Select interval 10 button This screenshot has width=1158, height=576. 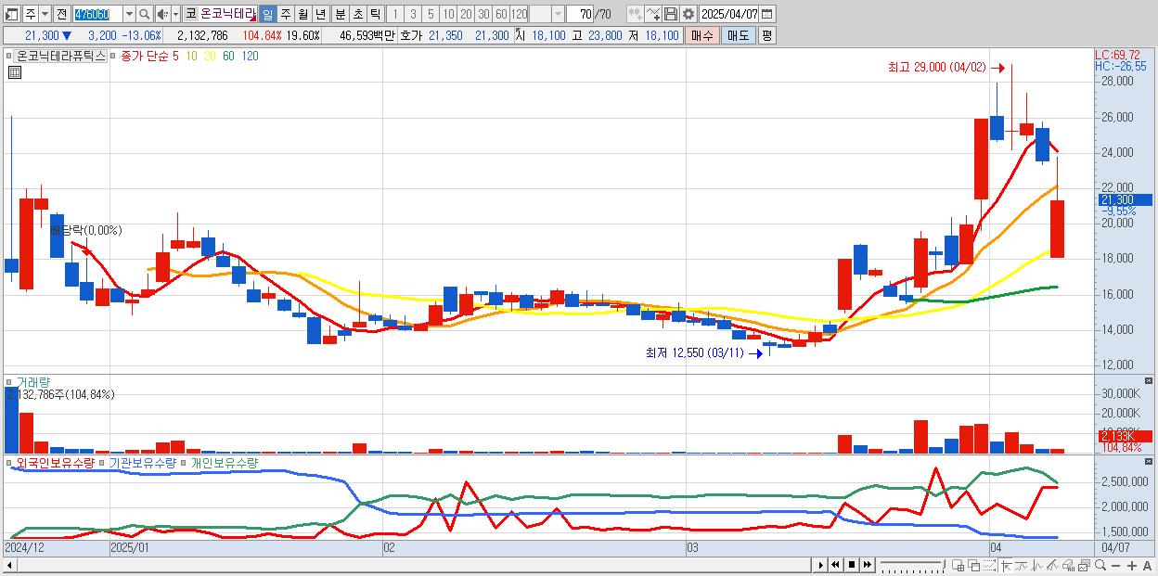pyautogui.click(x=449, y=14)
